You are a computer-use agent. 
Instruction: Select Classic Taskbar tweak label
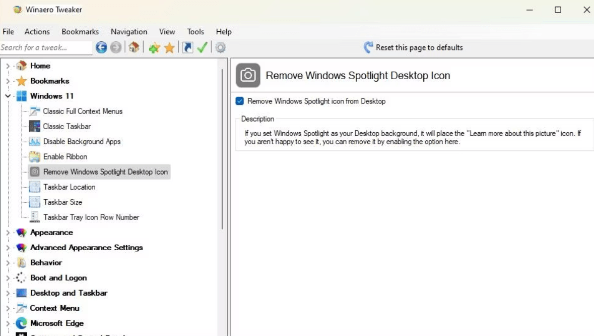coord(67,126)
